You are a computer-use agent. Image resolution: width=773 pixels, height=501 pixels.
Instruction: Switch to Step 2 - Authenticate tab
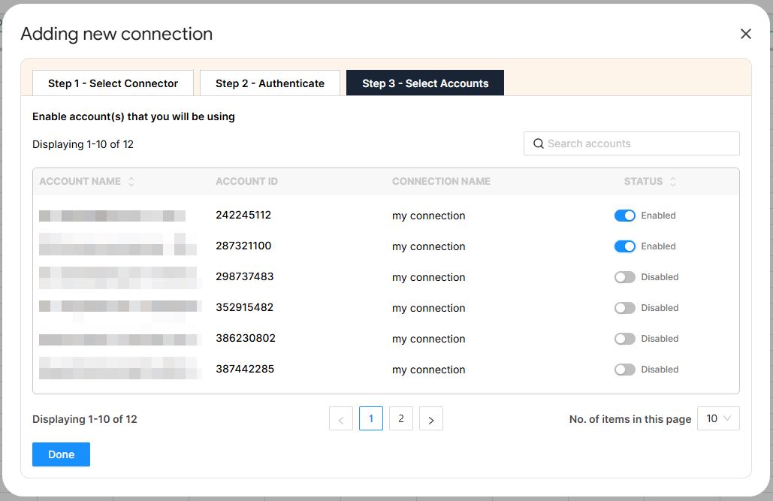click(270, 83)
